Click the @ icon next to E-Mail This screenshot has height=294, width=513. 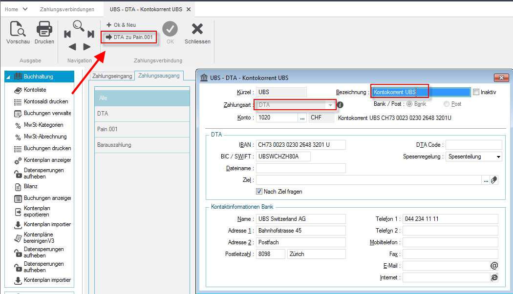tap(494, 266)
